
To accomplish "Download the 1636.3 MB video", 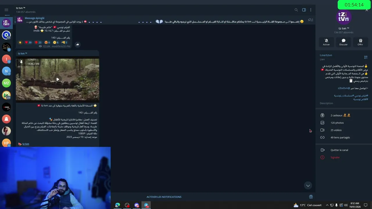I will [21, 62].
